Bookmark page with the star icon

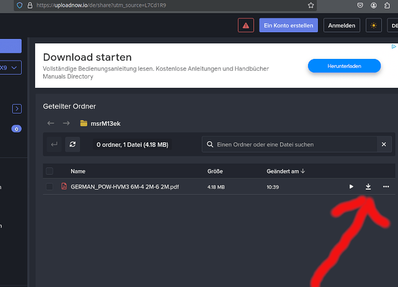(x=311, y=5)
